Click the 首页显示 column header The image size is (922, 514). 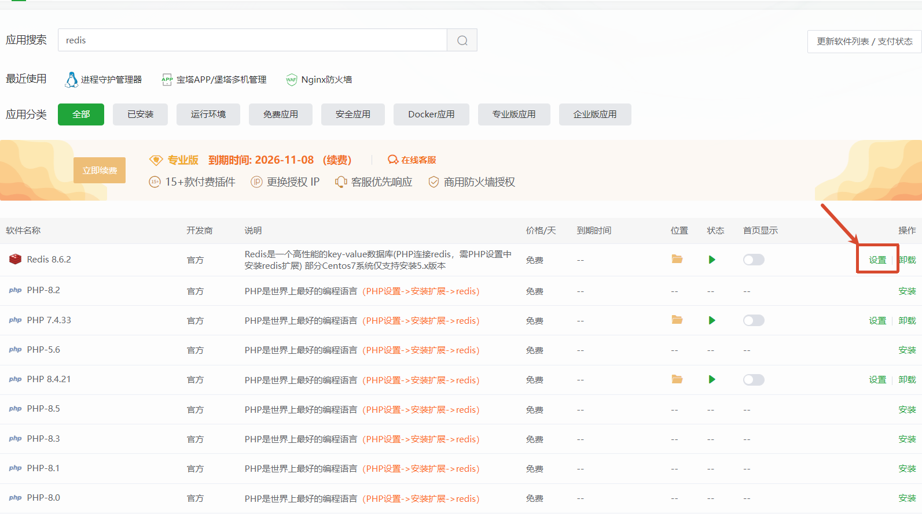(761, 231)
